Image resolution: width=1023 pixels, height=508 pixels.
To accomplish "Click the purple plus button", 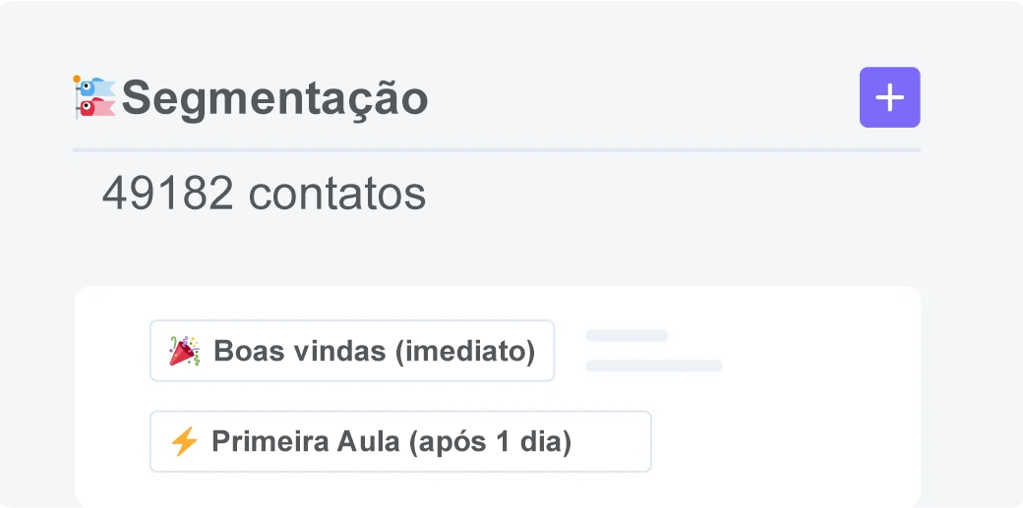I will click(889, 97).
